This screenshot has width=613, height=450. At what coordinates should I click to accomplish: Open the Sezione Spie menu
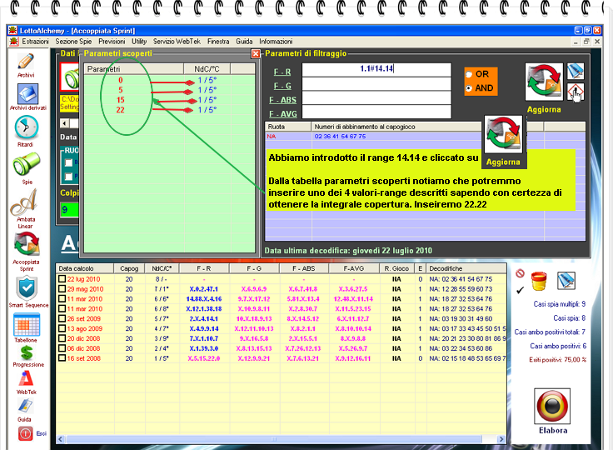(x=73, y=42)
